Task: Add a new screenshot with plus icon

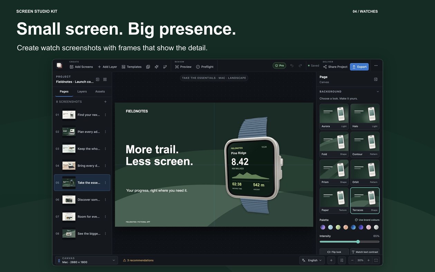Action: tap(105, 102)
